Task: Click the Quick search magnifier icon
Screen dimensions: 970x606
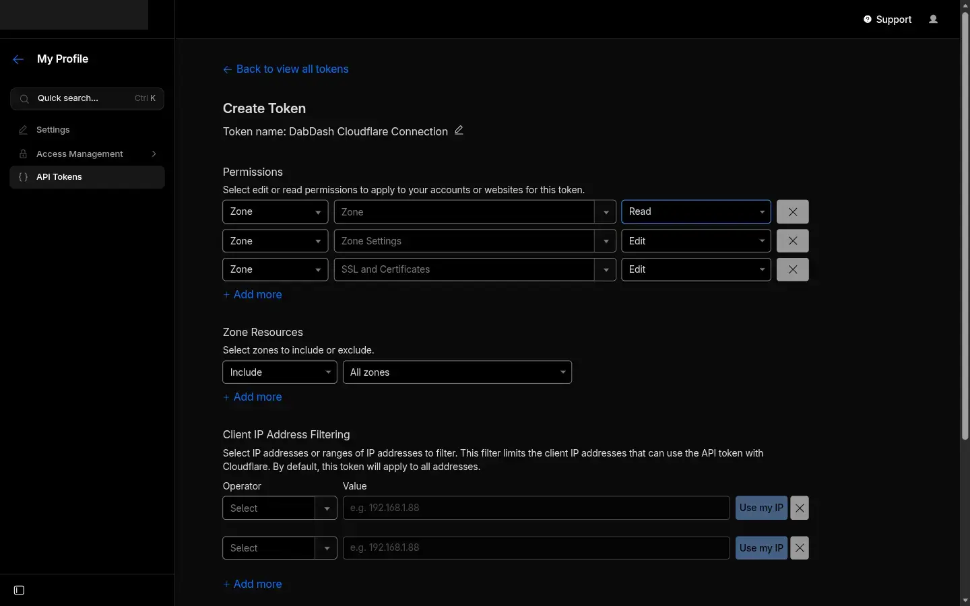Action: (24, 99)
